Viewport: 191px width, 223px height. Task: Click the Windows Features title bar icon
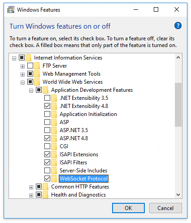coord(11,9)
